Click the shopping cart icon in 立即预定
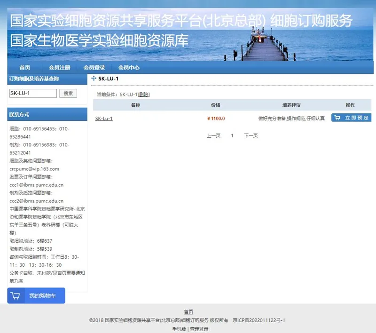This screenshot has width=376, height=333. click(337, 118)
